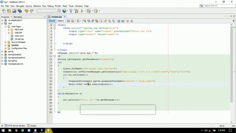
Task: Collapse code fold on line 1 html tag
Action: point(55,25)
